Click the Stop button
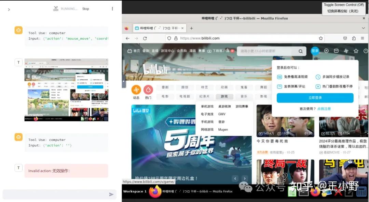Image resolution: width=369 pixels, height=202 pixels. (x=86, y=9)
